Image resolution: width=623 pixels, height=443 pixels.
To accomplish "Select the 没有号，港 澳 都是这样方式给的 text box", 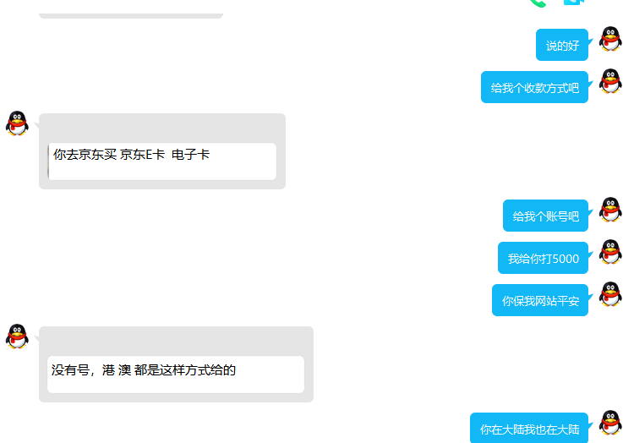I will tap(176, 375).
